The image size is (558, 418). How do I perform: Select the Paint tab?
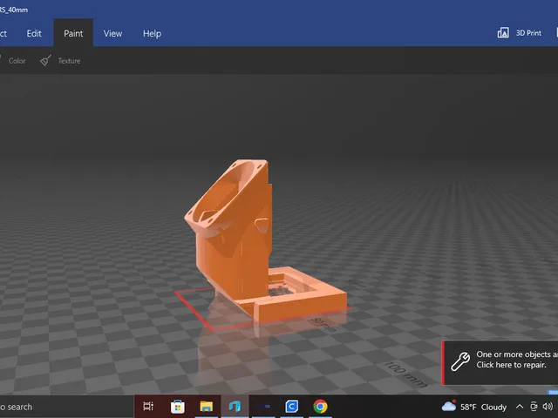[x=73, y=33]
